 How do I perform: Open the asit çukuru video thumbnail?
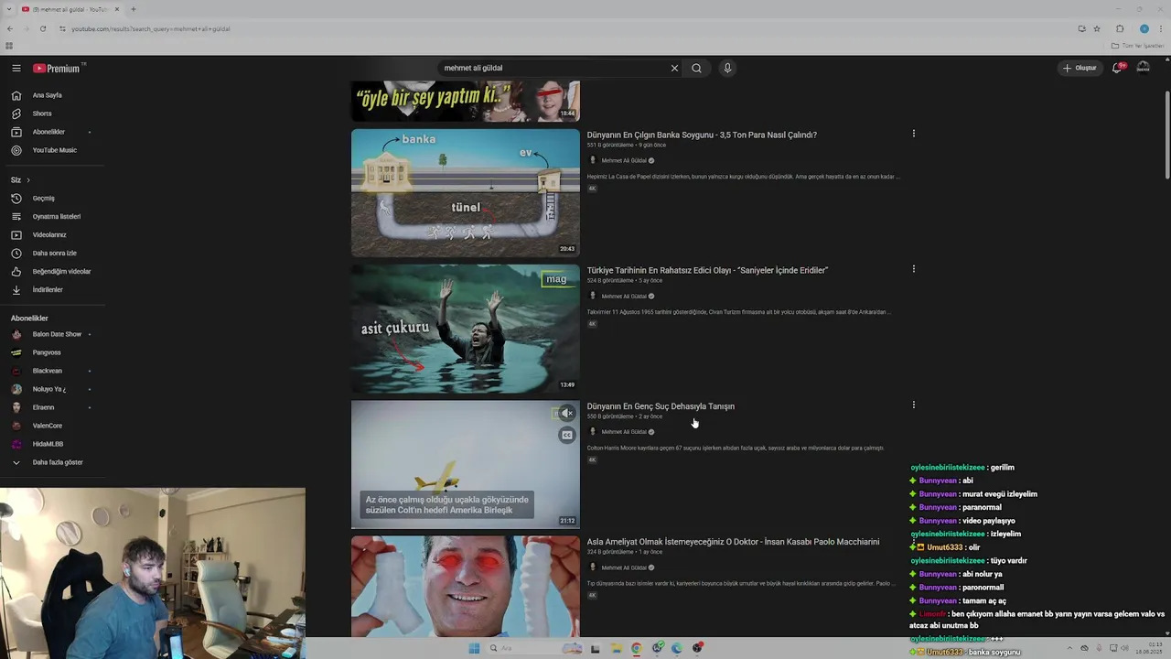coord(465,329)
